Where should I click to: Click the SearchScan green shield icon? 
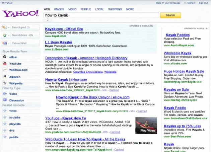point(5,35)
